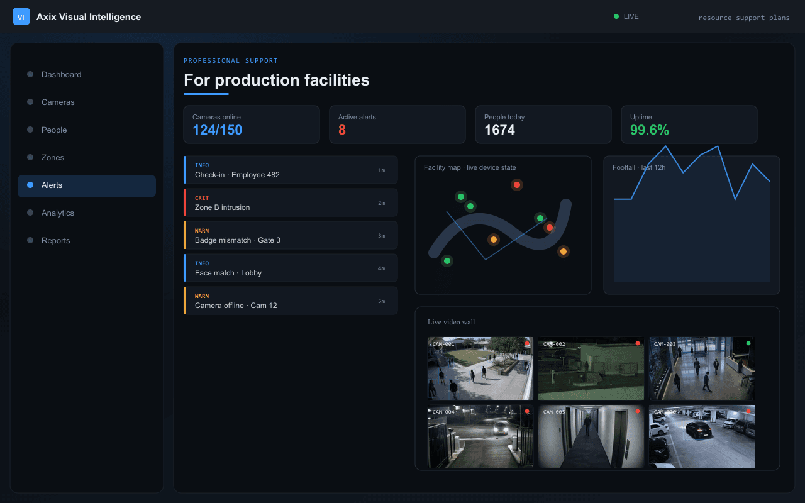Open the Camera offline · Cam 12 alert
The width and height of the screenshot is (805, 503).
coord(291,301)
